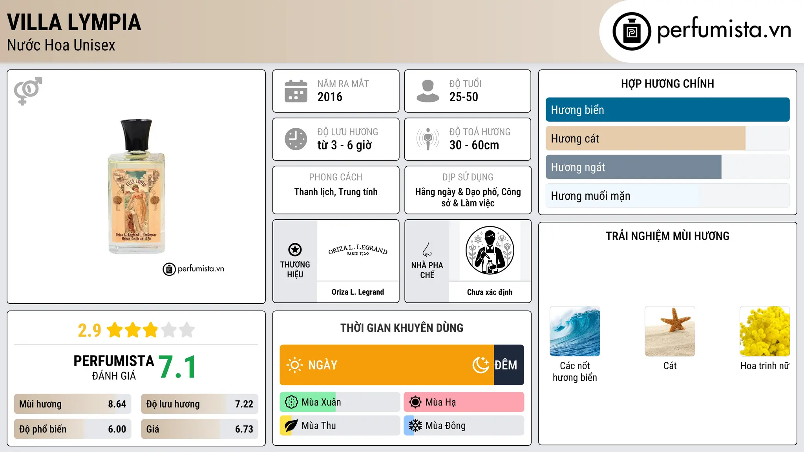This screenshot has height=452, width=804.
Task: Click the Chưa xác định perfumer caption
Action: [x=490, y=292]
